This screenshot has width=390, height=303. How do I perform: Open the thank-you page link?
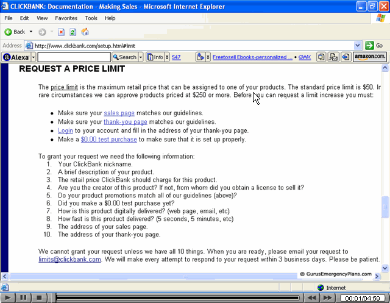click(x=126, y=122)
